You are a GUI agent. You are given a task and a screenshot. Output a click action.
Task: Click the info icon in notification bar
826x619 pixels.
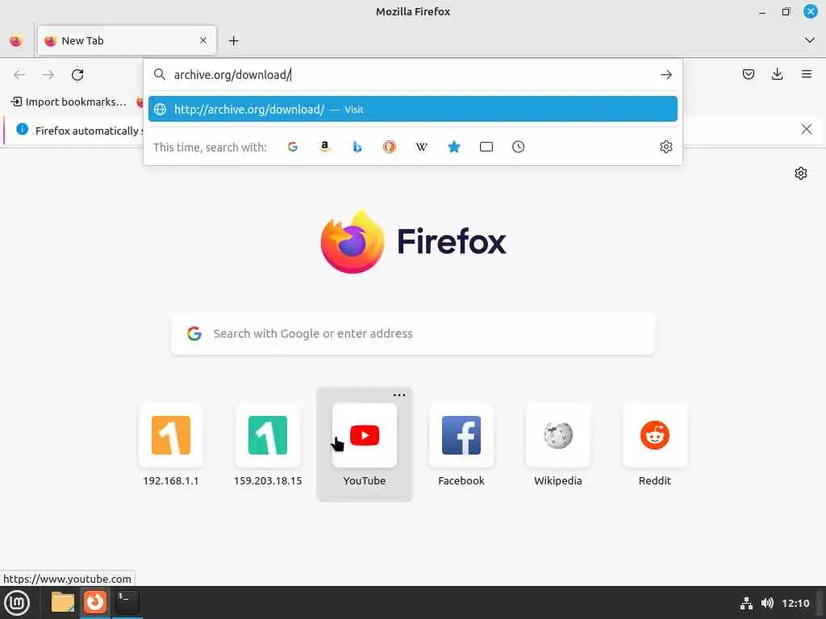coord(22,129)
